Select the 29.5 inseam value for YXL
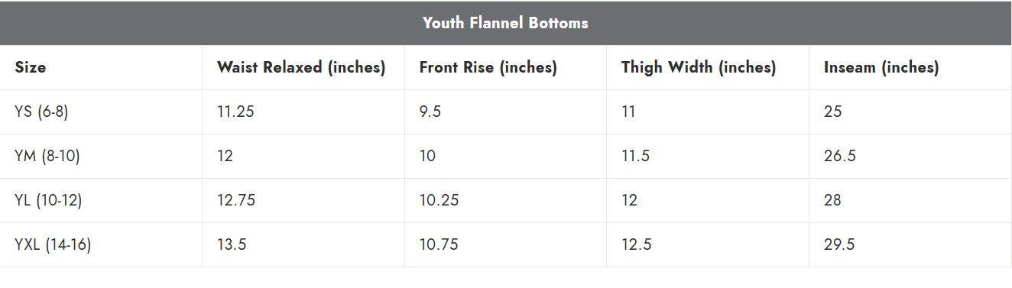The height and width of the screenshot is (288, 1012). point(839,244)
